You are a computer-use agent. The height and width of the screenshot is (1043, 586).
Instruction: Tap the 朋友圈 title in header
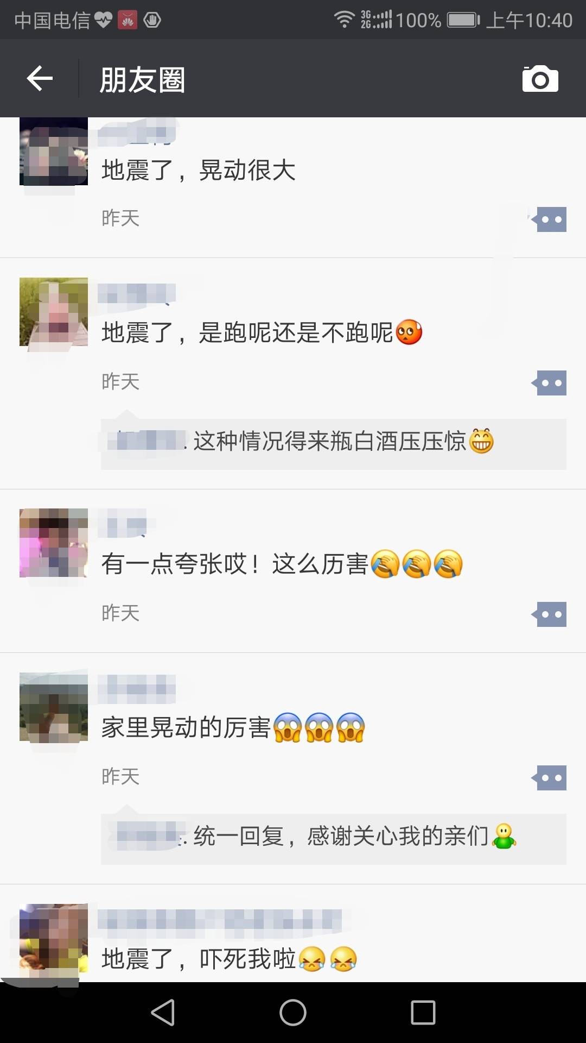tap(142, 79)
